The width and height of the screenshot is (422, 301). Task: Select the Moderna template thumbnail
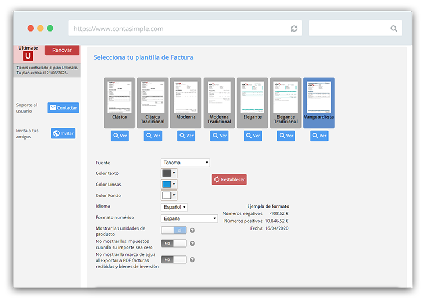(186, 103)
